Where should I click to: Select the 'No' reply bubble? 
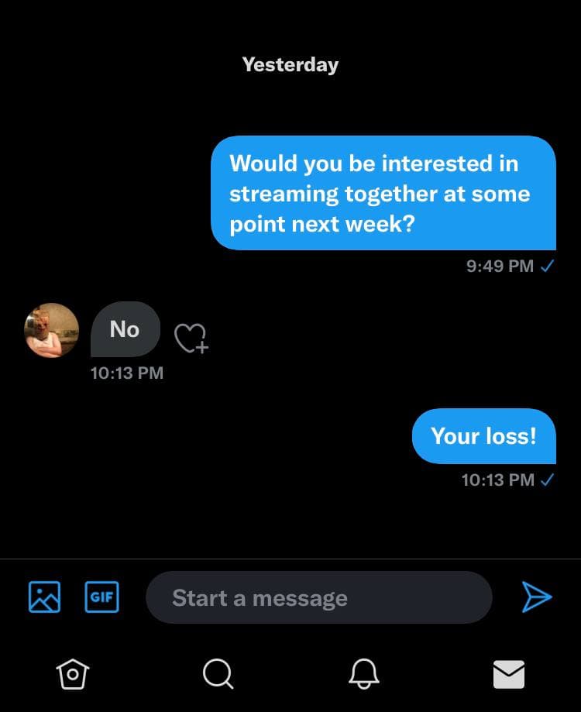click(125, 329)
